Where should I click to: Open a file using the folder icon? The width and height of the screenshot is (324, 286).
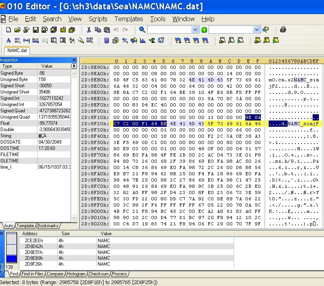click(x=18, y=30)
